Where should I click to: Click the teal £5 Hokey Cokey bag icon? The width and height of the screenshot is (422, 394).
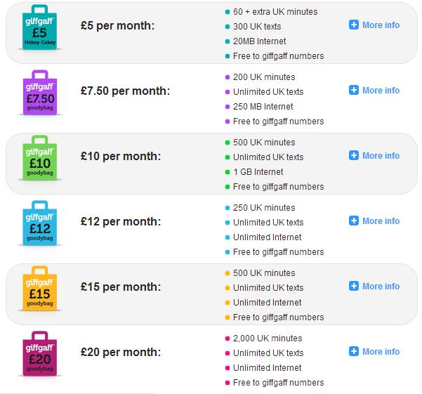click(39, 27)
